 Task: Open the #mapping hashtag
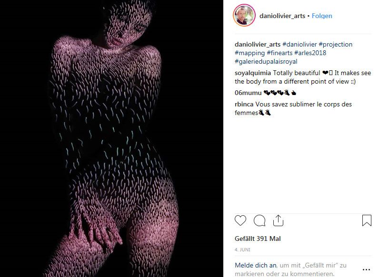pos(249,53)
